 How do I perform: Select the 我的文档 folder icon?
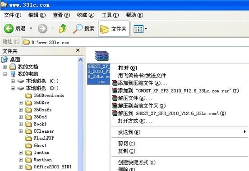13,67
